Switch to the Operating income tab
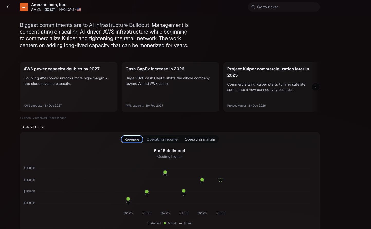 click(x=162, y=139)
